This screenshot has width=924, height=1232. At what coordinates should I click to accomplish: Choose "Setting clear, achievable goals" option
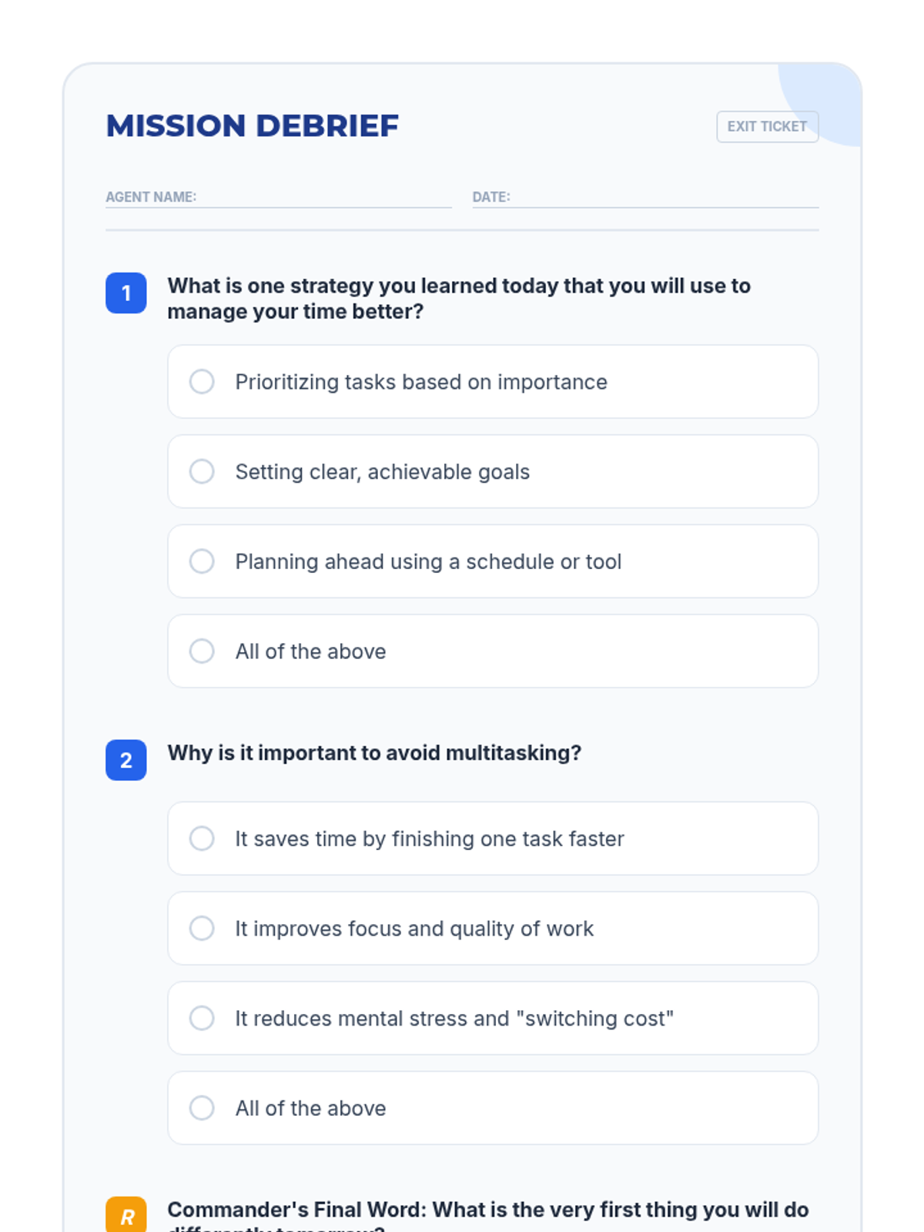point(202,471)
